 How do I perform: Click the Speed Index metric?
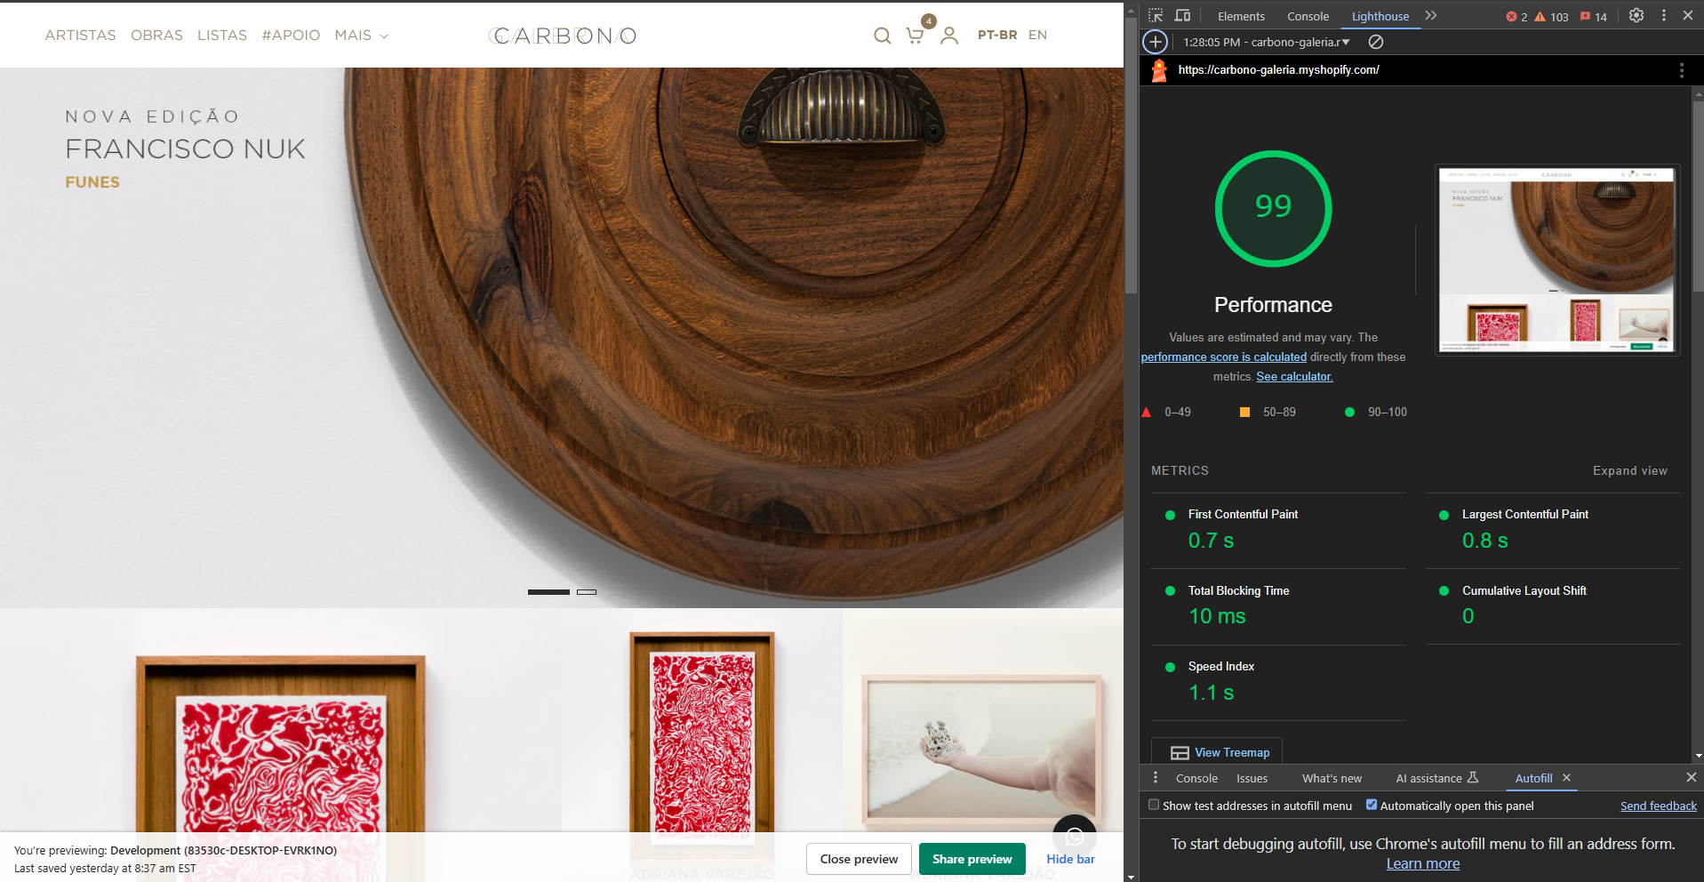1278,683
